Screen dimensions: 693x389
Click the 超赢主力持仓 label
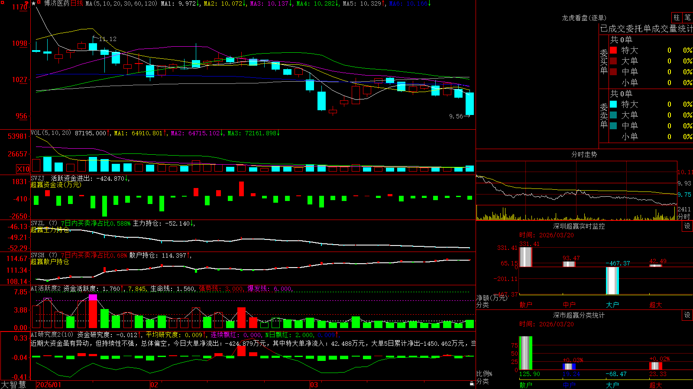(50, 230)
